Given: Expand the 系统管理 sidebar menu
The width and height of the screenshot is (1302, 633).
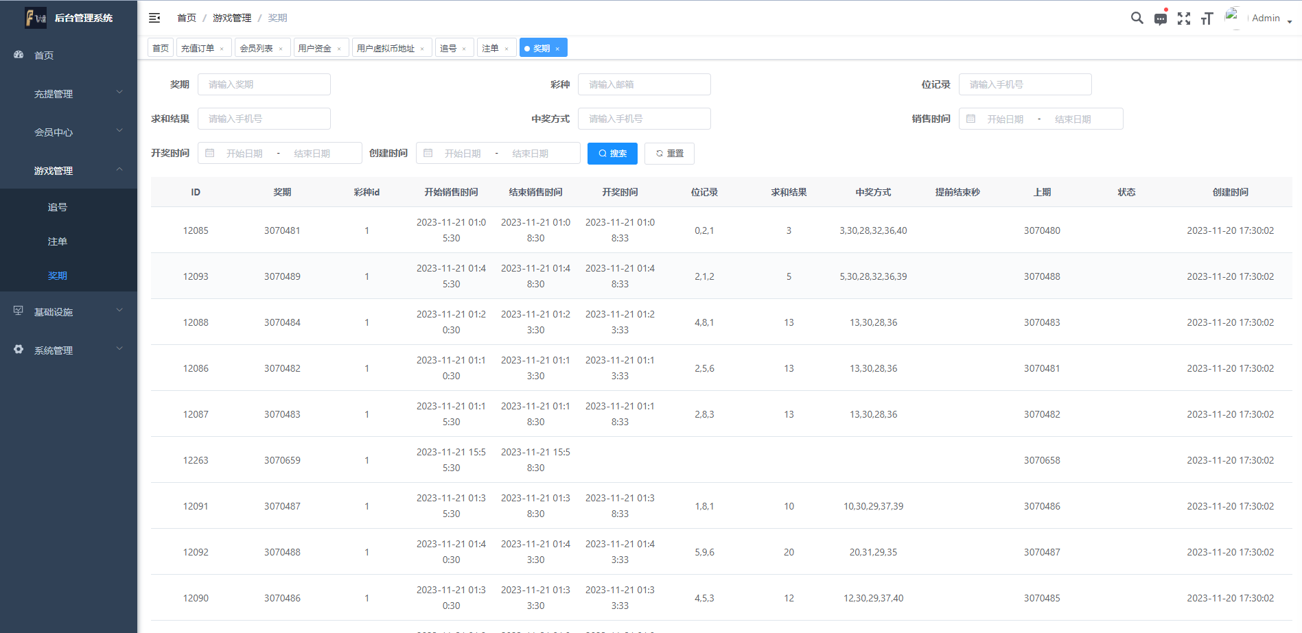Looking at the screenshot, I should (69, 350).
